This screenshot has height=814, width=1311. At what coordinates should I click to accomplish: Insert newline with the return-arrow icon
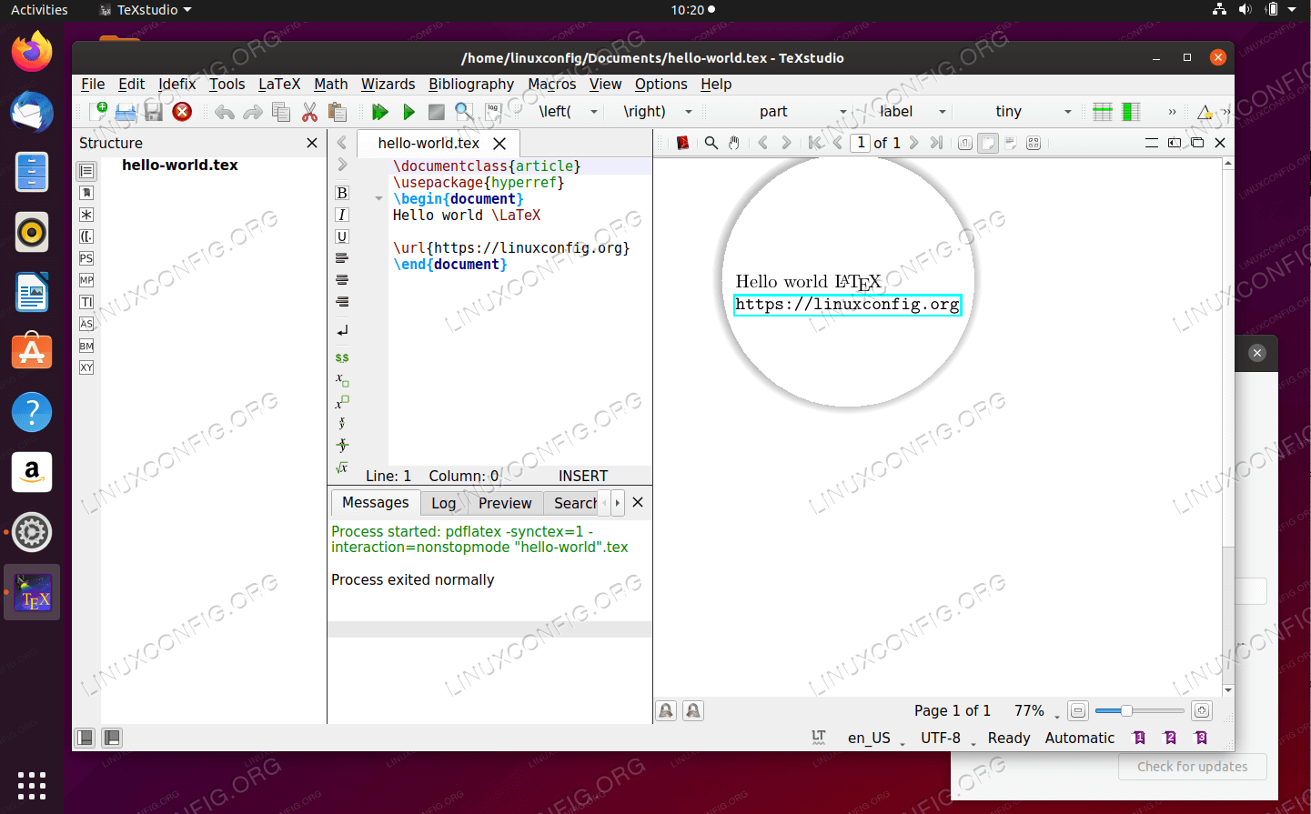pos(342,330)
